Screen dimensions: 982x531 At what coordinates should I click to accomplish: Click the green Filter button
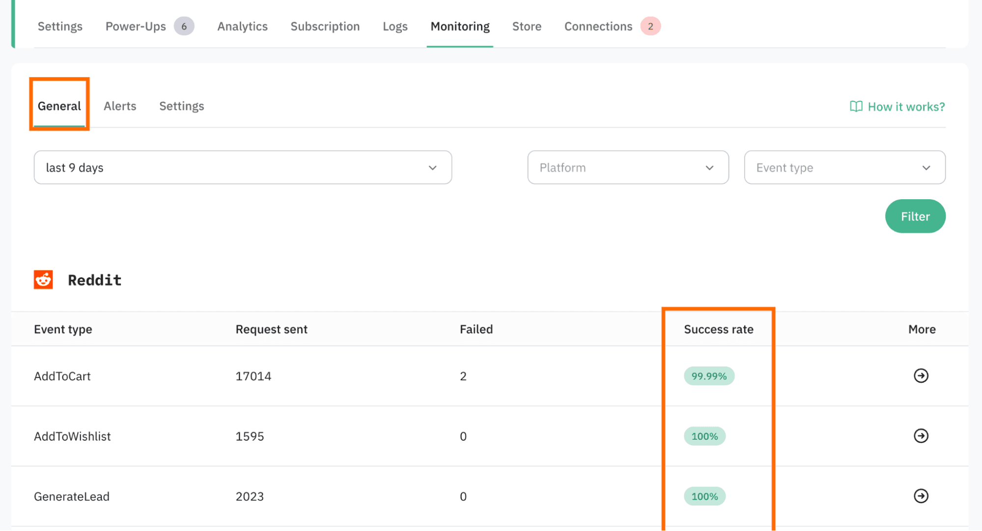tap(915, 216)
